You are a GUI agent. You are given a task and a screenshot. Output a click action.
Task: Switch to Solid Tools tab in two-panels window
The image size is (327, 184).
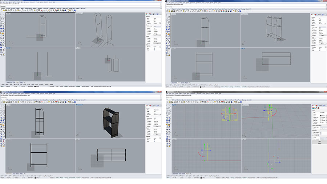pyautogui.click(x=59, y=8)
